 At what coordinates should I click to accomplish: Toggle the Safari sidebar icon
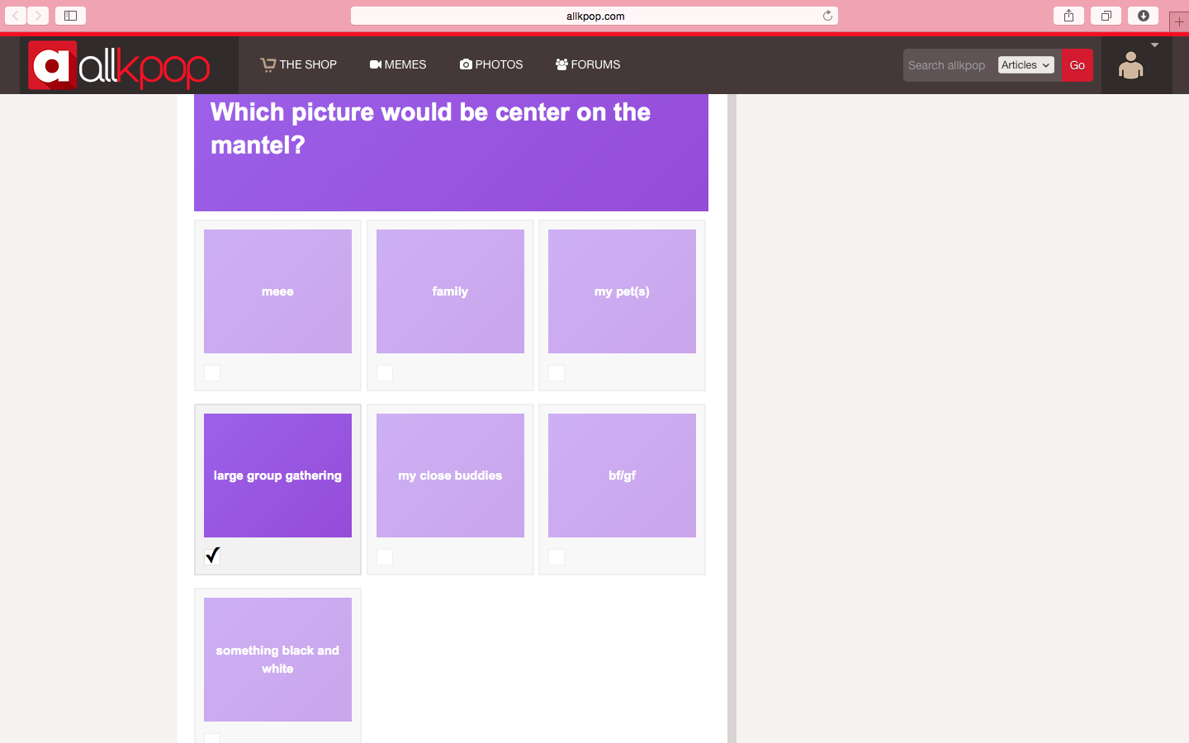tap(71, 16)
